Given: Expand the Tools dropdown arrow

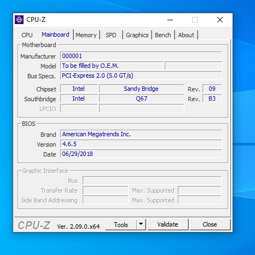Looking at the screenshot, I should (141, 224).
